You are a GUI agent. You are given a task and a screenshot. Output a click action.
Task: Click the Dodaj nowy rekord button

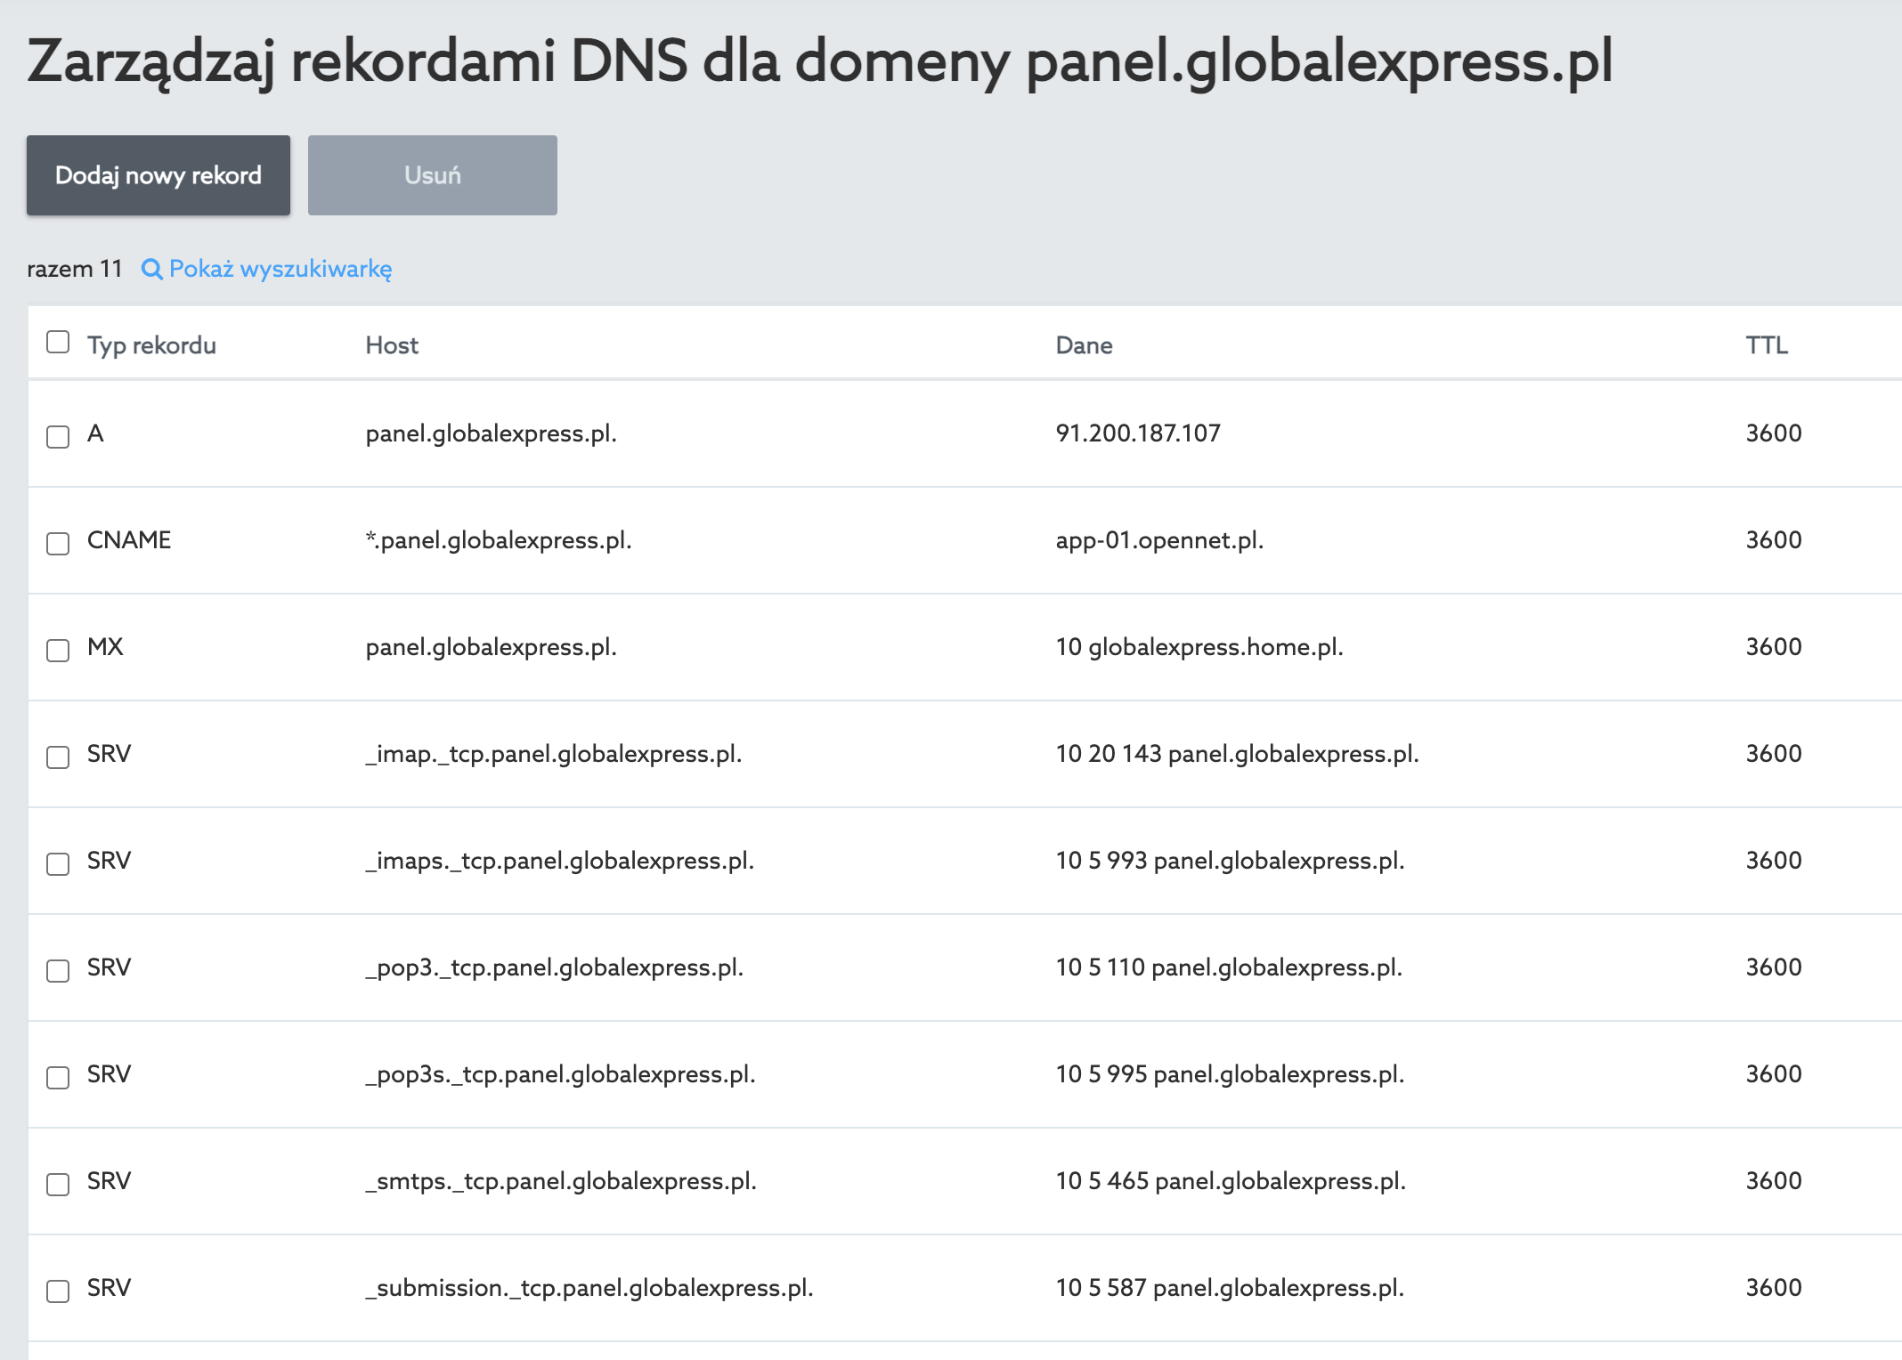[x=158, y=175]
